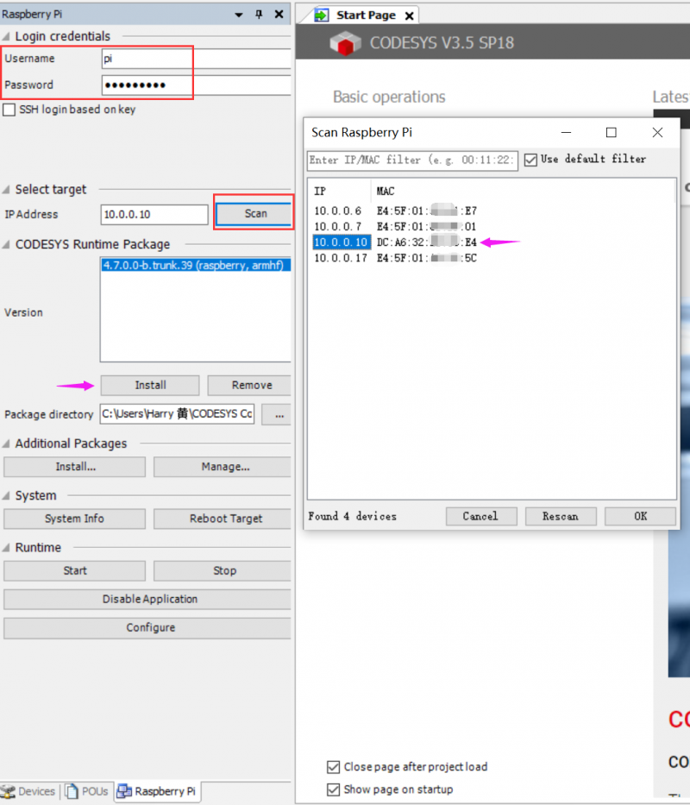
Task: Enable SSH login based on key
Action: coord(9,110)
